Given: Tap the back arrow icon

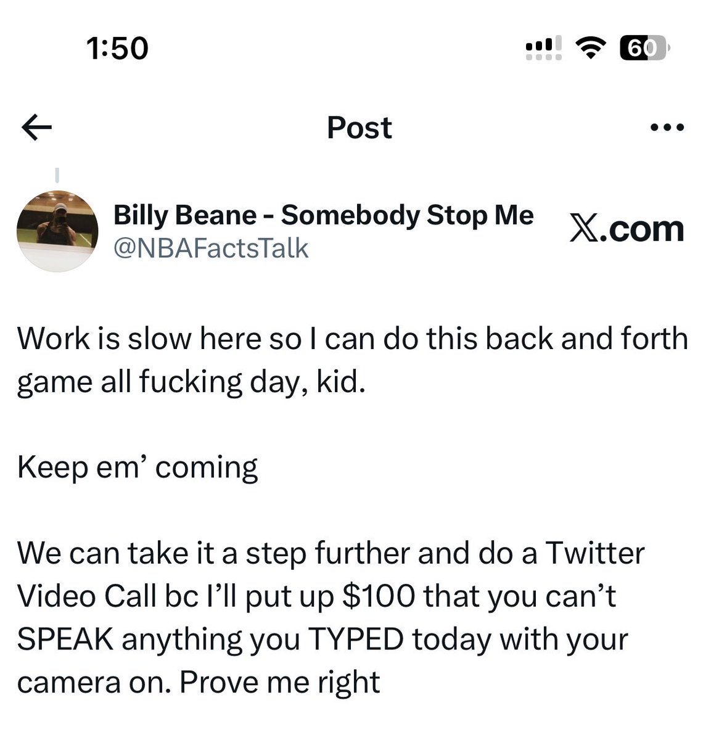Looking at the screenshot, I should [36, 128].
